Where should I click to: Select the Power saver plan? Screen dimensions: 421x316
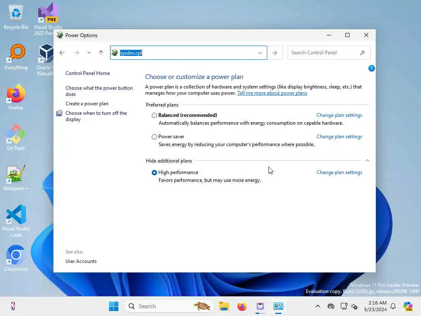tap(154, 137)
